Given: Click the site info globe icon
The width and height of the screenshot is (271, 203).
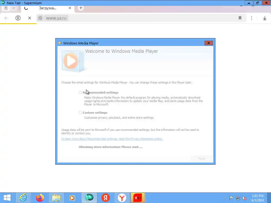Looking at the screenshot, I should click(40, 18).
